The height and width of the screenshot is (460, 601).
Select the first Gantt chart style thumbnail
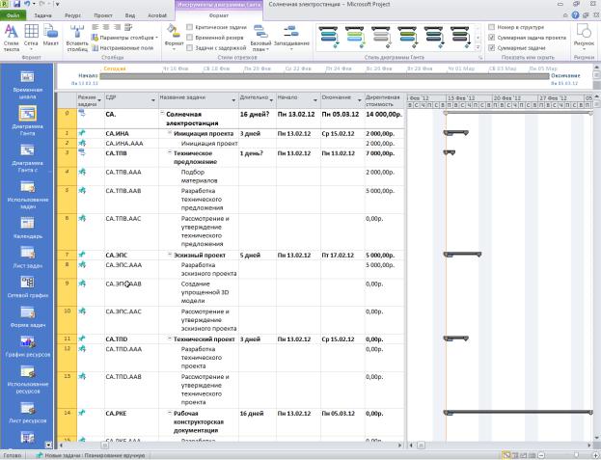[329, 38]
